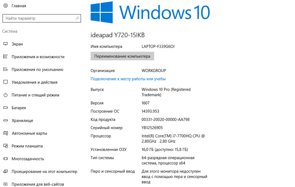The image size is (295, 187).
Task: Click the 64-разрядная операционная система value
Action: click(x=168, y=160)
